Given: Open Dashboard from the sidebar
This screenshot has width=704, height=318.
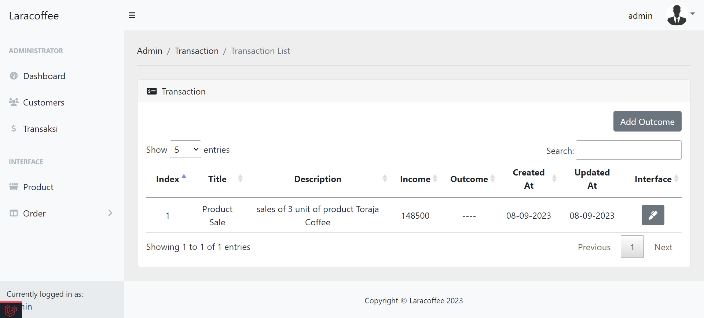Looking at the screenshot, I should click(x=44, y=76).
